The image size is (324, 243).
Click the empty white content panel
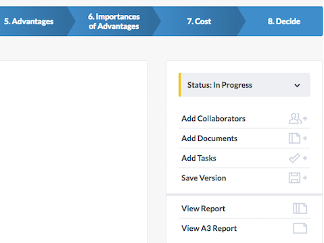tap(74, 152)
